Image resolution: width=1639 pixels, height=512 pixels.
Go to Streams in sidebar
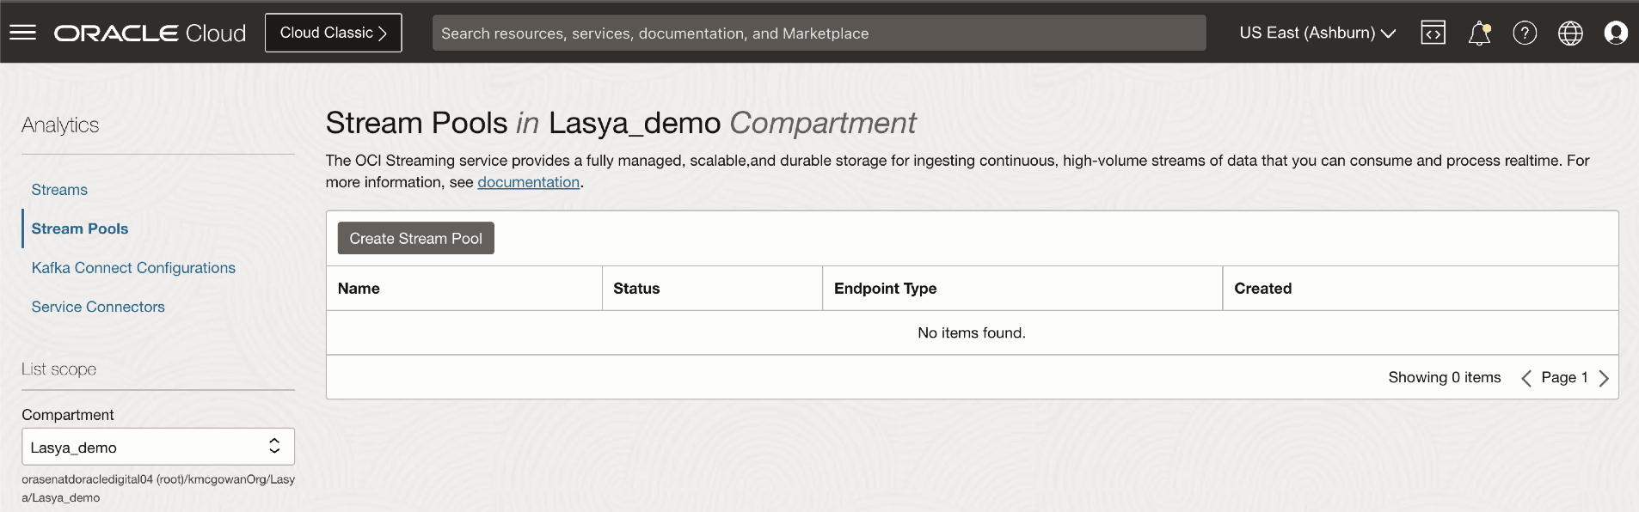coord(59,190)
